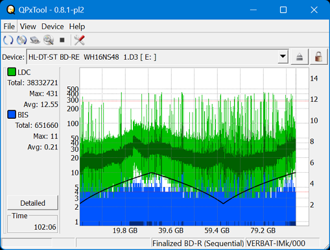Click the LDC legend label
Image resolution: width=330 pixels, height=250 pixels.
pos(24,72)
